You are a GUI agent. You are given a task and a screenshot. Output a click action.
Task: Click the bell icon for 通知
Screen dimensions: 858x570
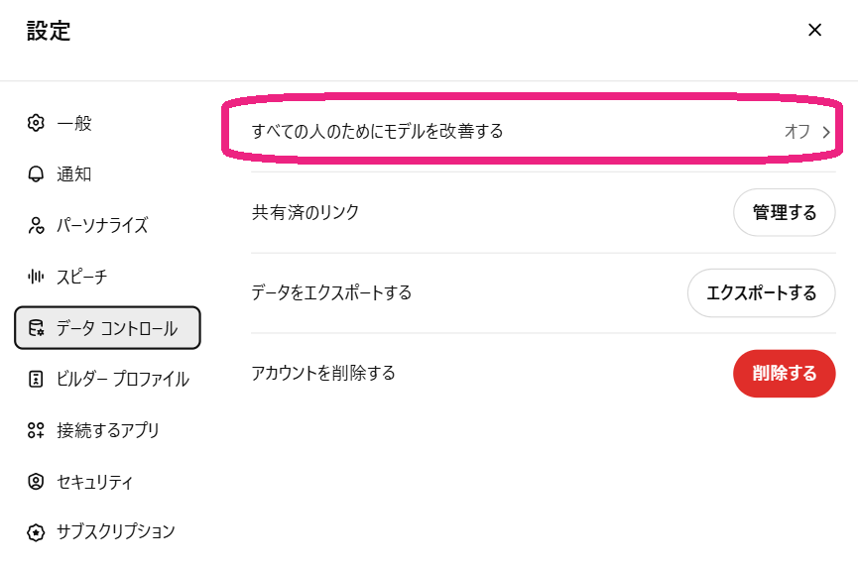(36, 174)
